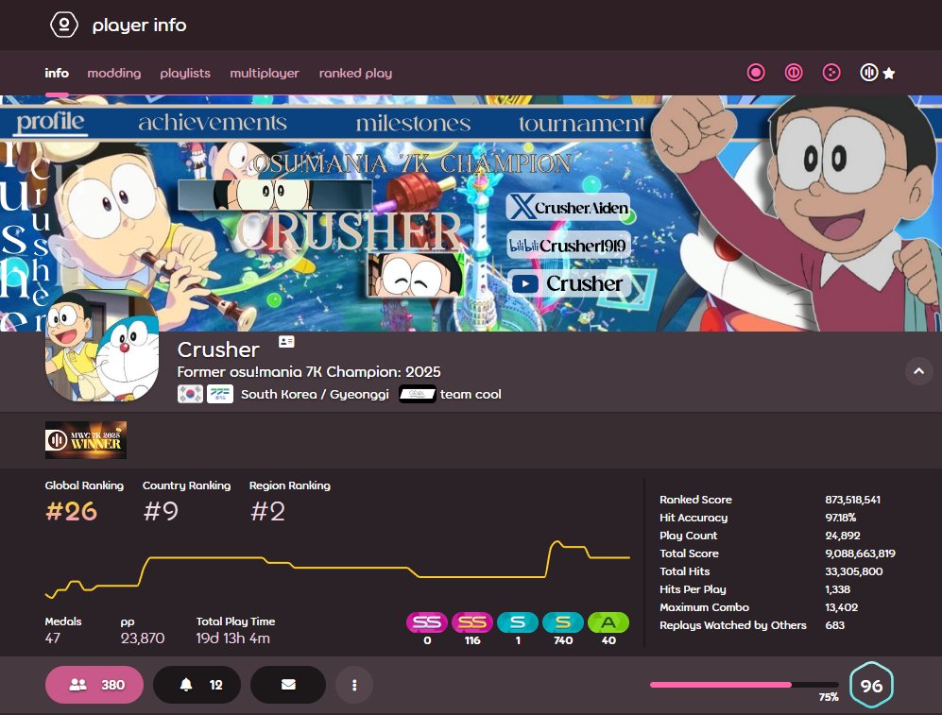Click the Crusher username

pyautogui.click(x=218, y=349)
